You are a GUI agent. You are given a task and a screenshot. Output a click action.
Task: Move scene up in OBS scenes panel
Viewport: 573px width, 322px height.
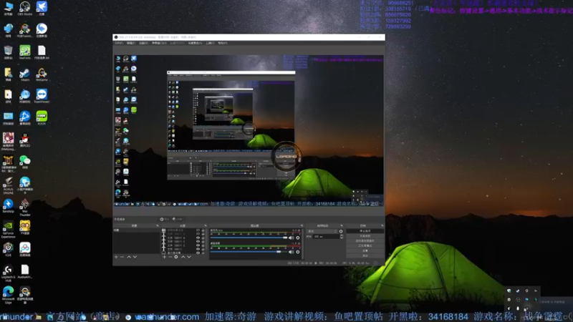tap(129, 257)
